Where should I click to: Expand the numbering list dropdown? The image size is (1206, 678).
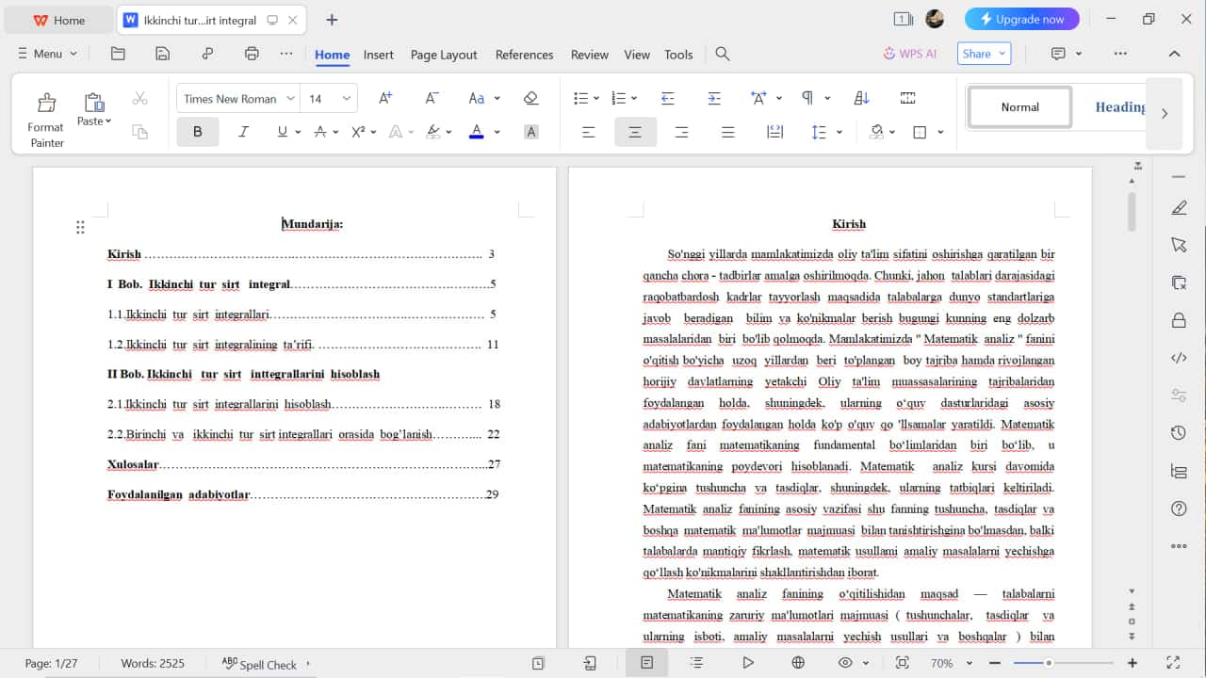coord(634,98)
